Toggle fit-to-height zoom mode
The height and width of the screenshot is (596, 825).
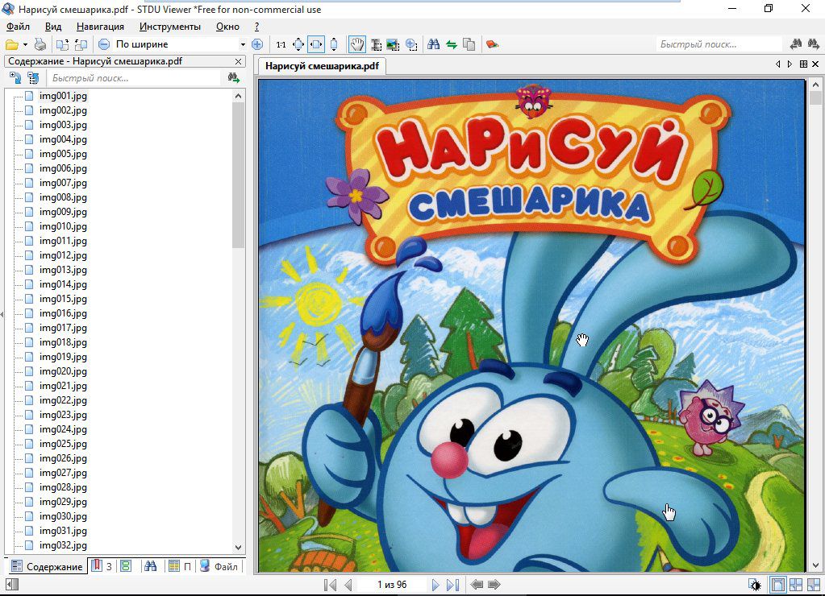coord(334,44)
